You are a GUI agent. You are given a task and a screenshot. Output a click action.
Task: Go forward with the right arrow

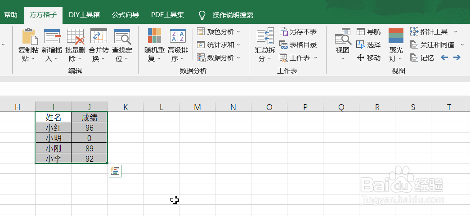457,57
